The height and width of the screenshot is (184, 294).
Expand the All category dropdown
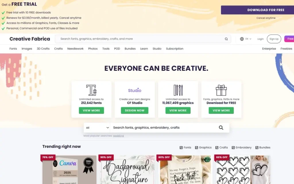97,128
